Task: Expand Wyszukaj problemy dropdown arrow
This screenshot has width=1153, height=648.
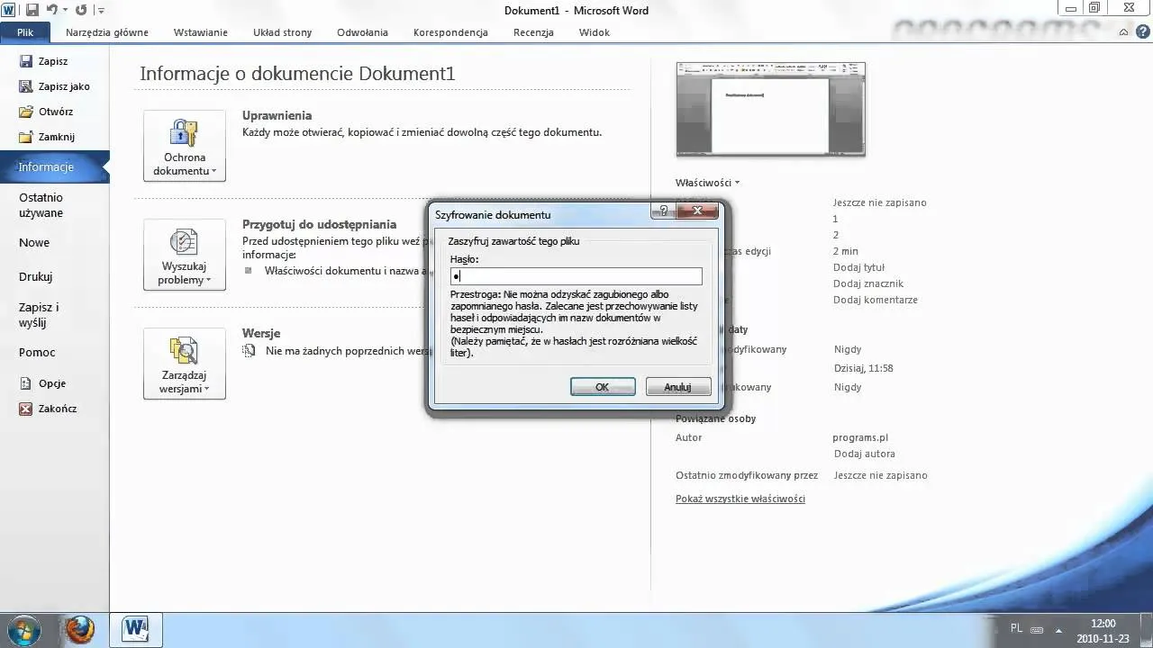Action: pos(209,281)
